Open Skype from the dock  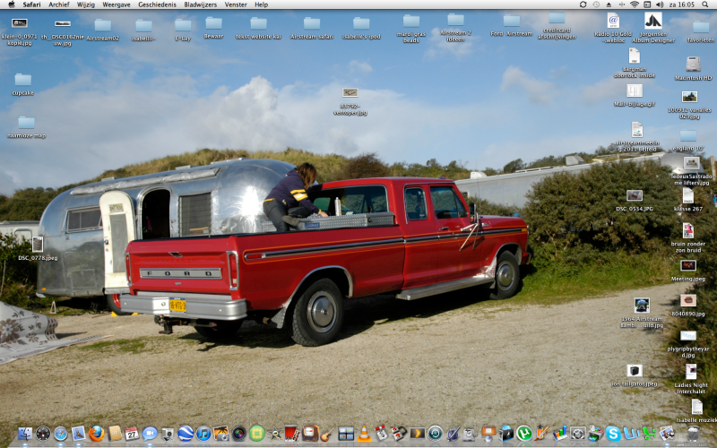[x=613, y=434]
